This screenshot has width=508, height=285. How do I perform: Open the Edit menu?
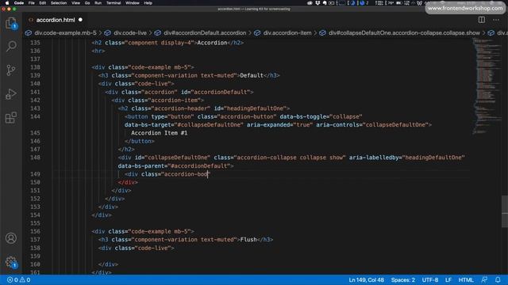coord(42,3)
